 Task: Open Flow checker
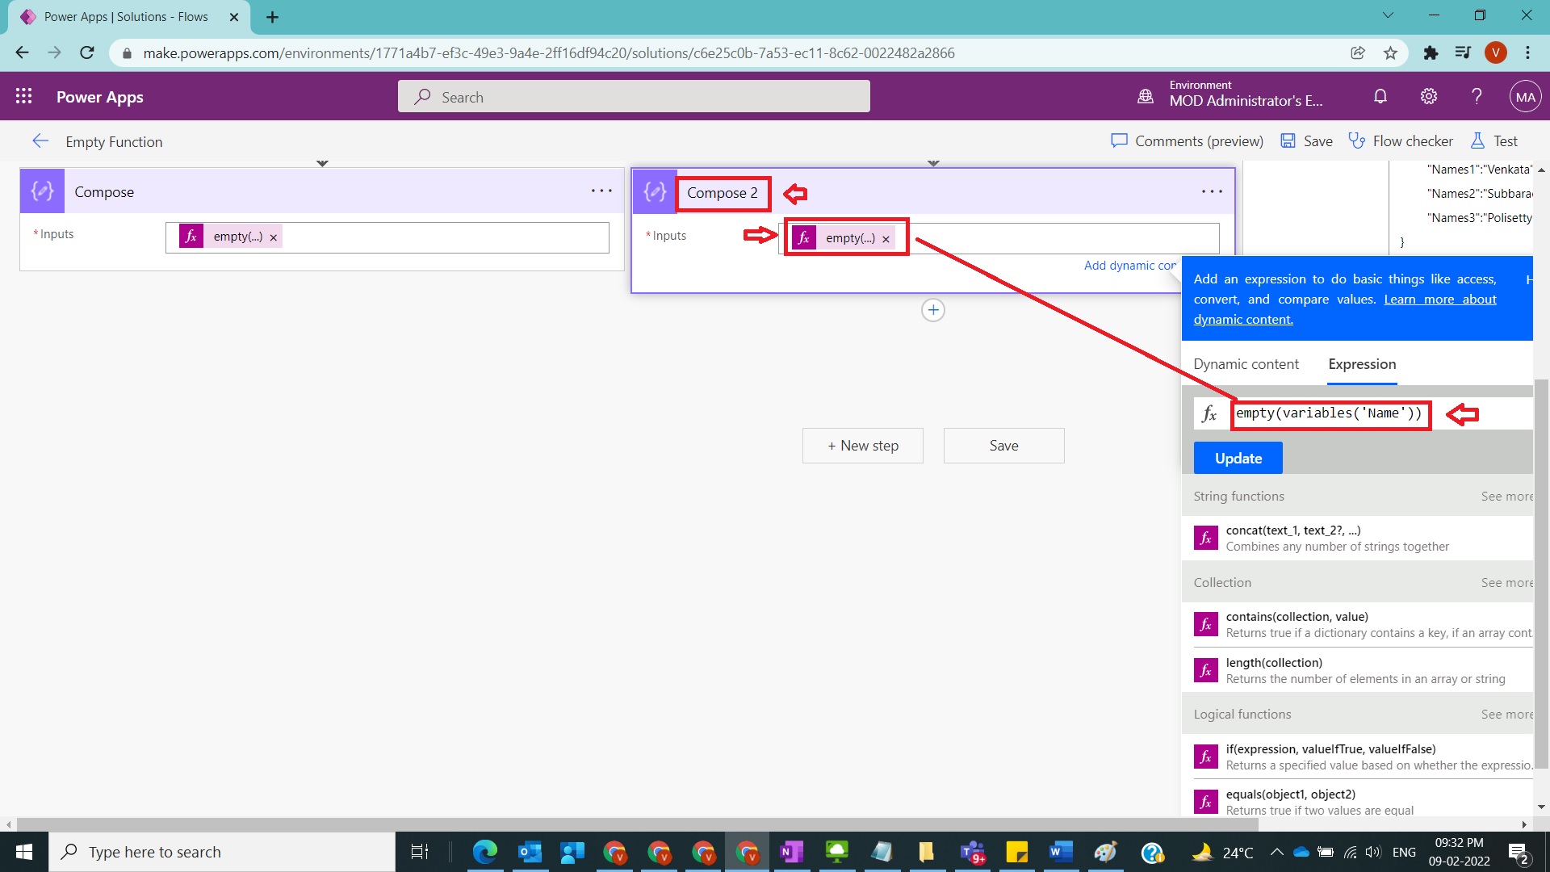(x=1401, y=141)
